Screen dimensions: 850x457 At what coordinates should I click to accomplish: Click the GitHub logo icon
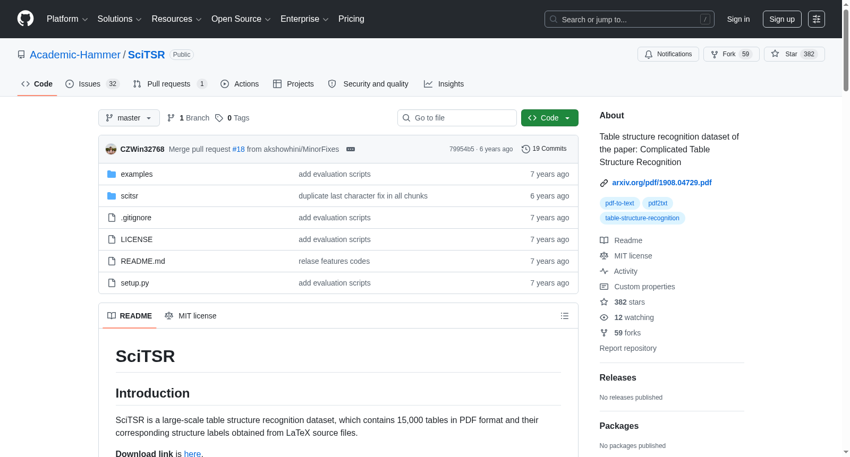tap(25, 19)
